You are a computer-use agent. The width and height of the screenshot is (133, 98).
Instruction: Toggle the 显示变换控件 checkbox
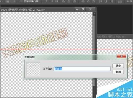click(x=21, y=1)
